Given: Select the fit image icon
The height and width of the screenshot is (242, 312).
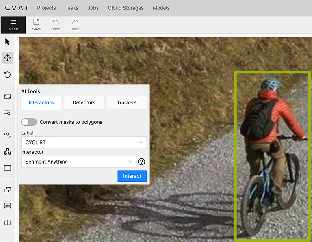Looking at the screenshot, I should click(7, 97).
